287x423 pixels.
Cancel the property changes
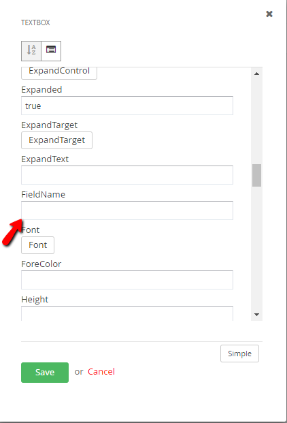[x=101, y=372]
